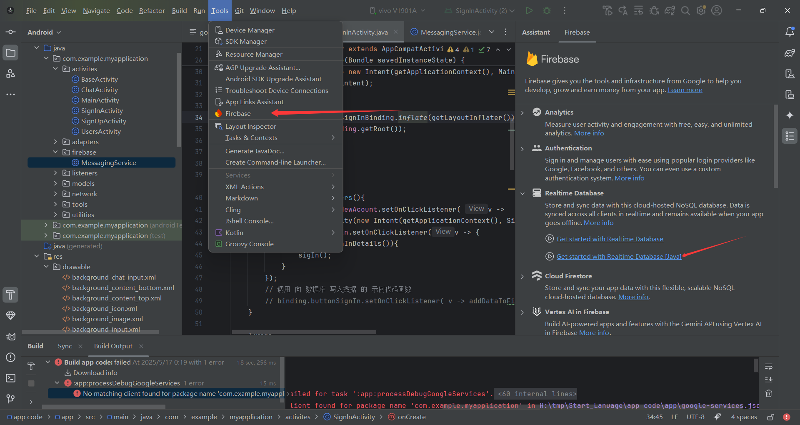Collapse the activites package folder
The width and height of the screenshot is (800, 425).
tap(55, 69)
